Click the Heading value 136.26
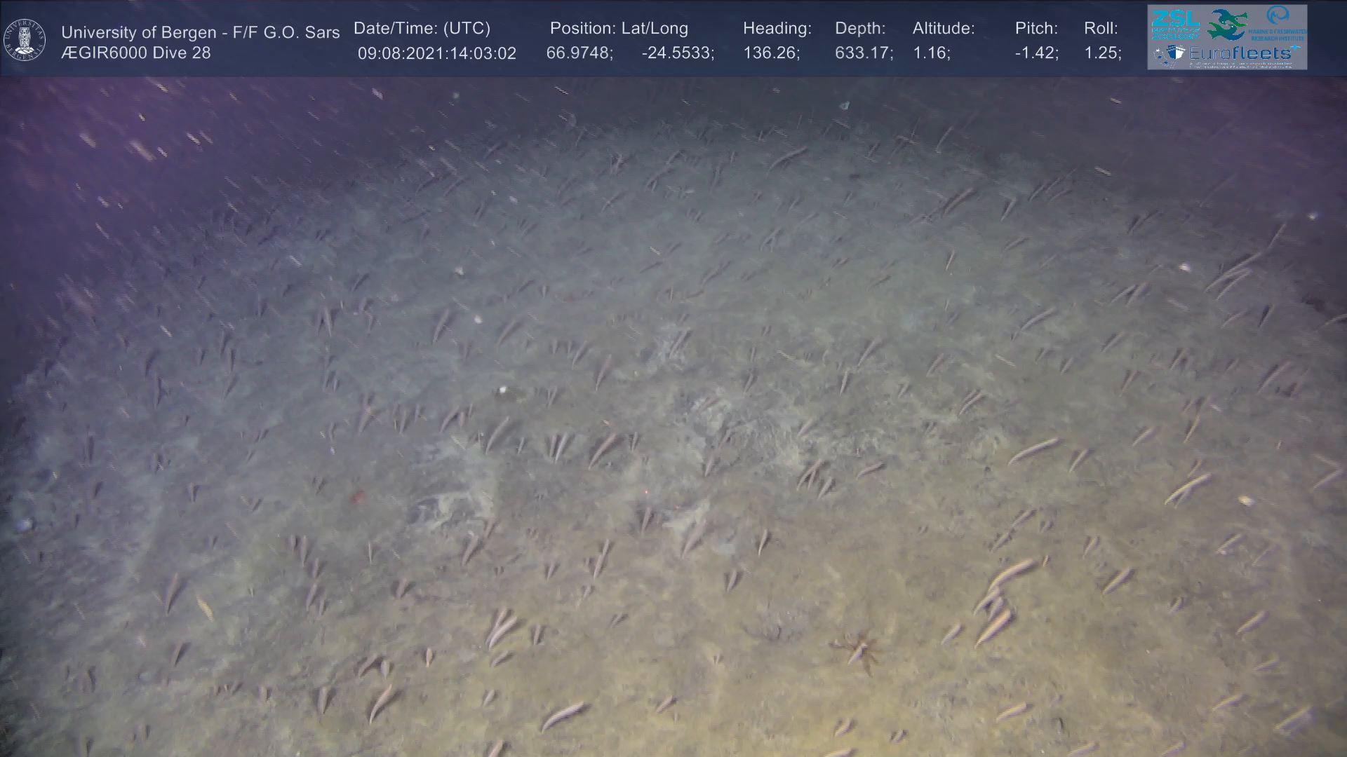The height and width of the screenshot is (757, 1347). [770, 53]
